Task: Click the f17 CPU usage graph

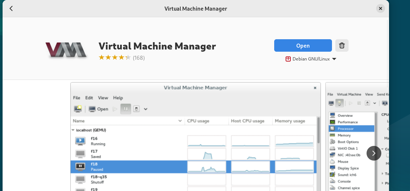Action: pos(206,154)
